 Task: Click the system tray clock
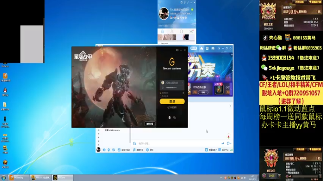click(x=252, y=178)
